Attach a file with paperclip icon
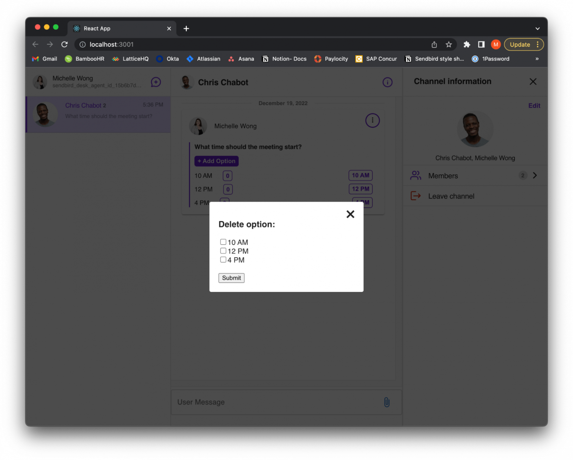Viewport: 573px width, 460px height. tap(387, 402)
